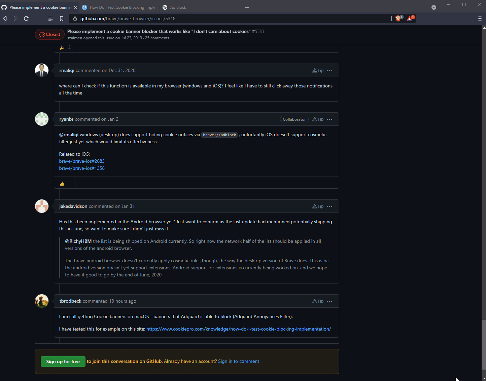Click the Closed issue status badge
Screen dimensions: 486x381
point(50,34)
